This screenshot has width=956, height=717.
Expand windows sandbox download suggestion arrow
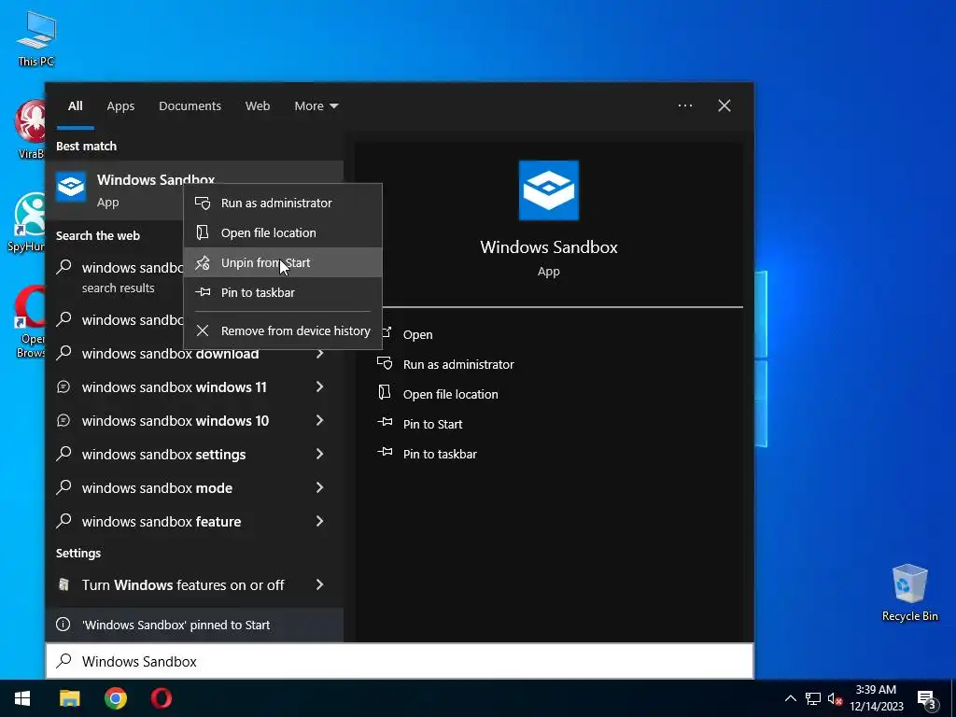pyautogui.click(x=319, y=354)
